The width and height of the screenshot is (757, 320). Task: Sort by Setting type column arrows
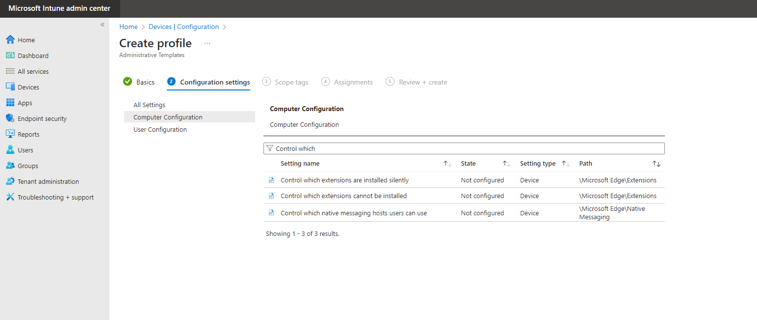pyautogui.click(x=565, y=164)
